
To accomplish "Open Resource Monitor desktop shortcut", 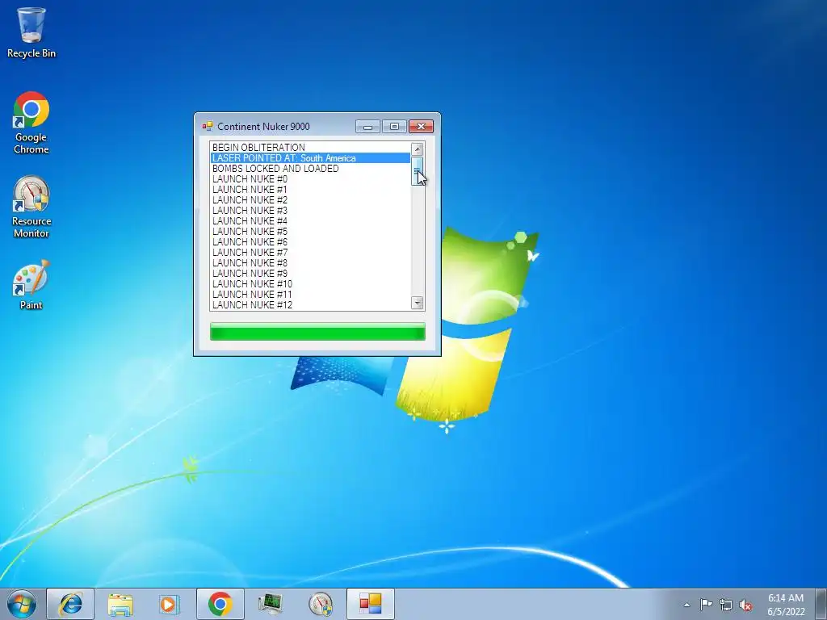I will 31,206.
